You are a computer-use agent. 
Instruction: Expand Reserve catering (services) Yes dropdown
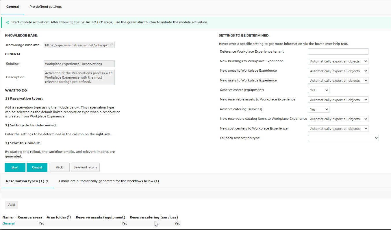click(319, 109)
